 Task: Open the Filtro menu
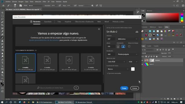pos(44,2)
